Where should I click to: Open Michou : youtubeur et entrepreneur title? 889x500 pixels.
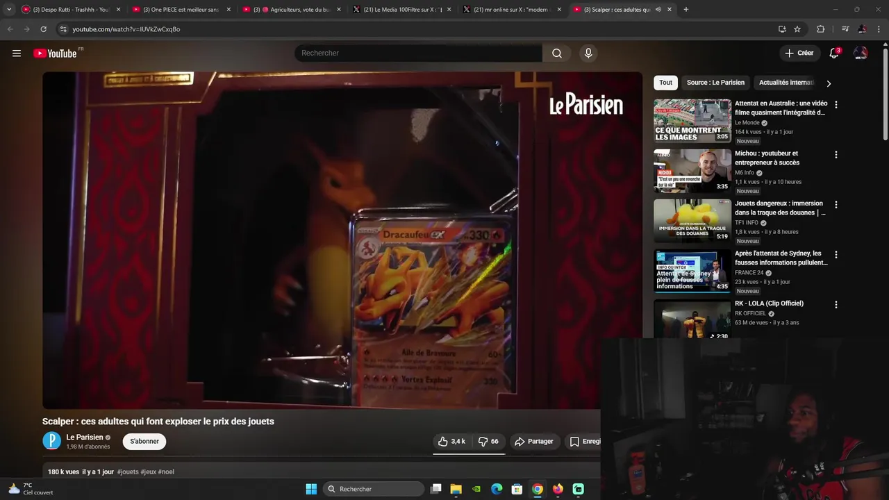click(767, 158)
